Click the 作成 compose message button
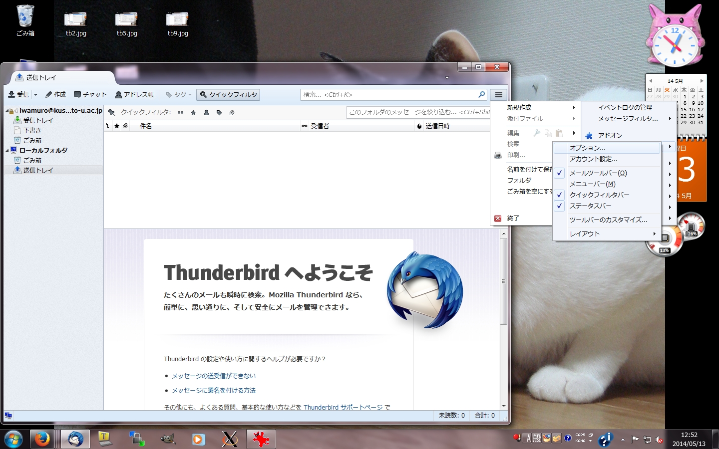Screen dimensions: 719x449 coord(55,94)
